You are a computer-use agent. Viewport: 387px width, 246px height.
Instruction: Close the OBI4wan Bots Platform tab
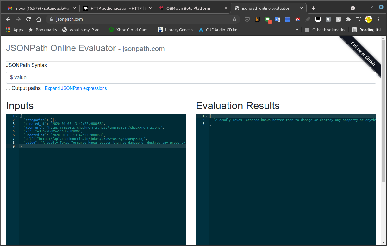click(x=226, y=8)
